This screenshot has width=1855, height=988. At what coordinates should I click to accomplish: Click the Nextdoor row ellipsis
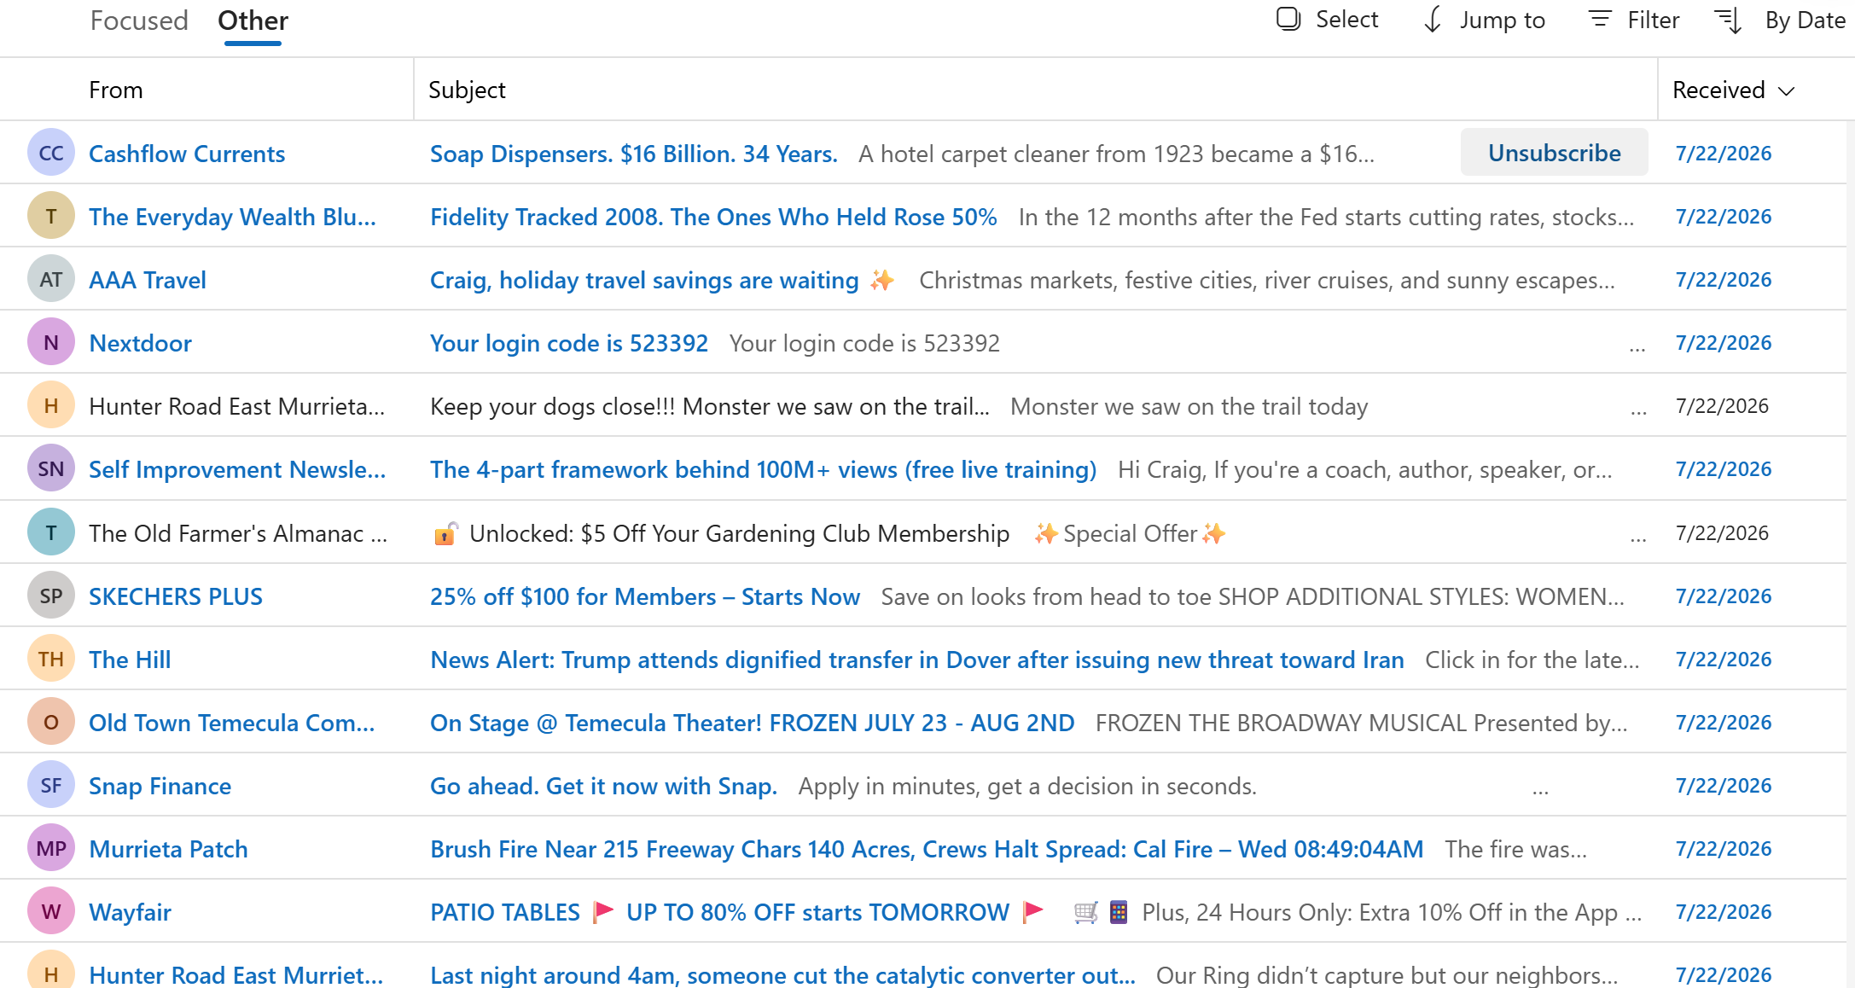pos(1637,348)
